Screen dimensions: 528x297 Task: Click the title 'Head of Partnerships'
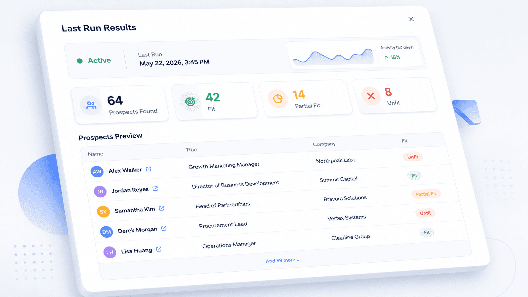tap(223, 205)
